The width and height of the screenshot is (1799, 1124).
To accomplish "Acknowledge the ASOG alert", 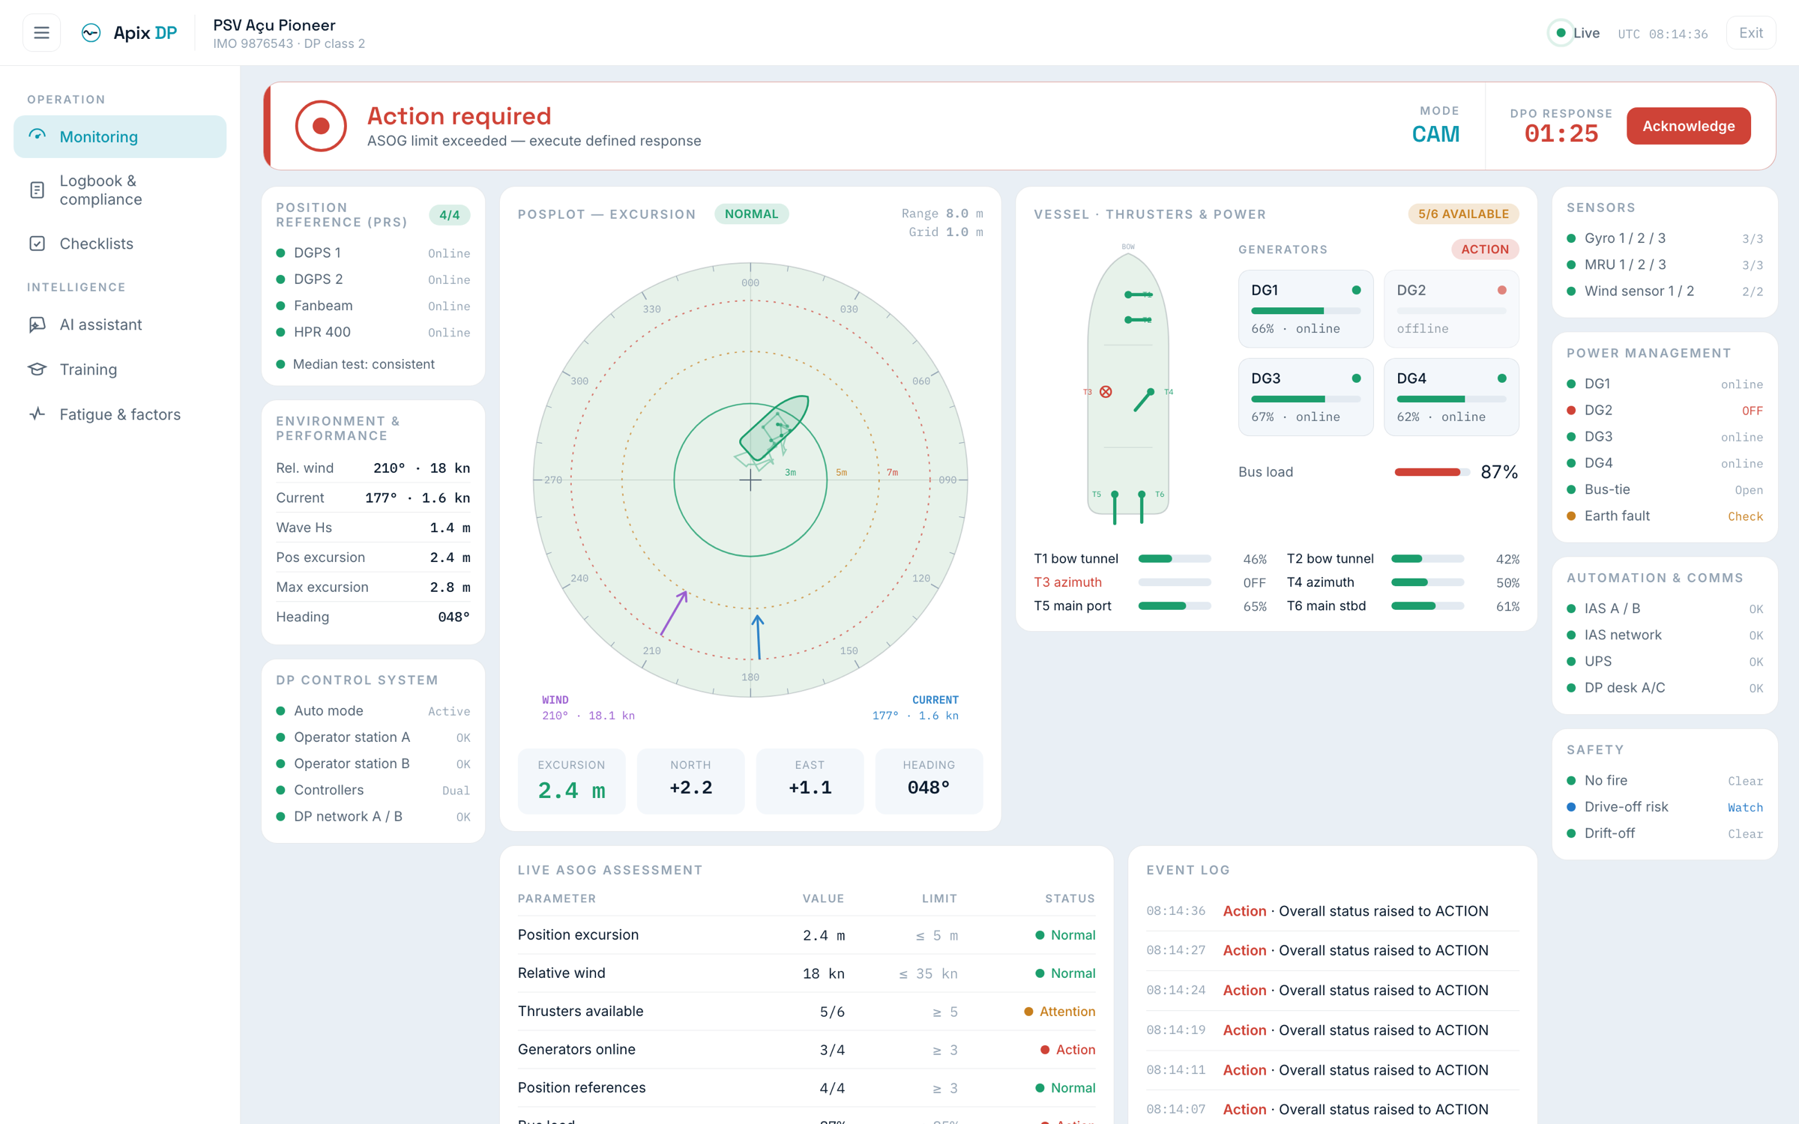I will [1688, 126].
